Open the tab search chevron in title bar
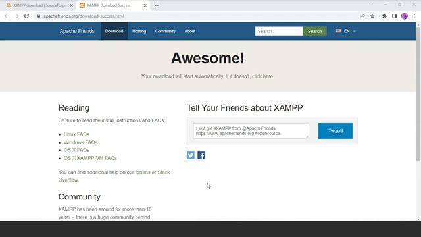This screenshot has height=237, width=421. pyautogui.click(x=371, y=5)
